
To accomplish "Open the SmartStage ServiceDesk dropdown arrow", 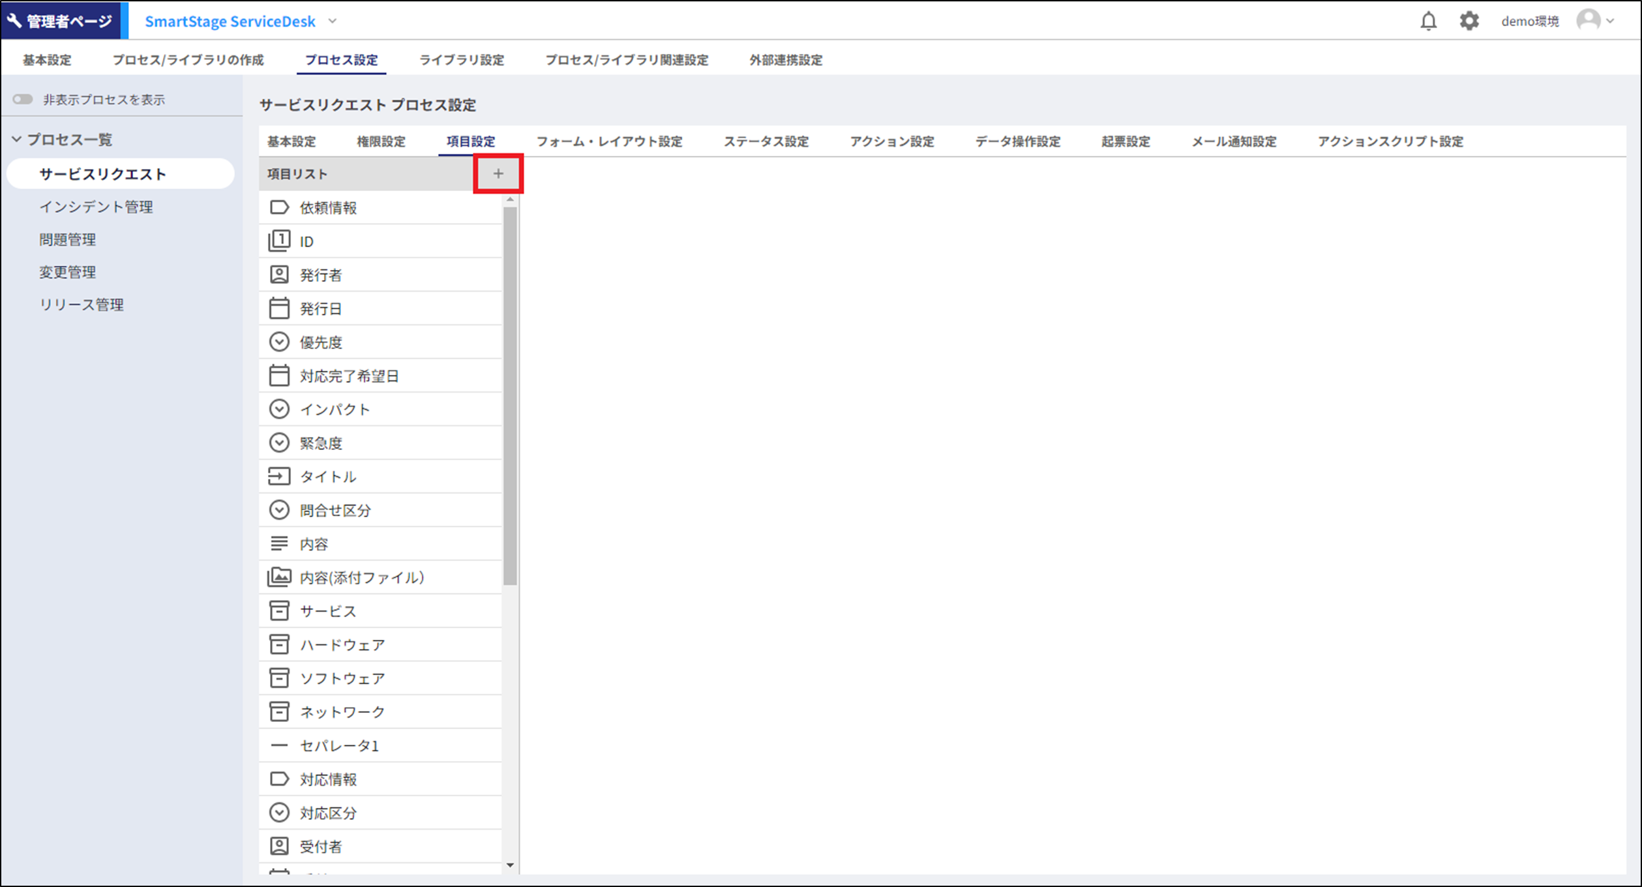I will pos(333,21).
